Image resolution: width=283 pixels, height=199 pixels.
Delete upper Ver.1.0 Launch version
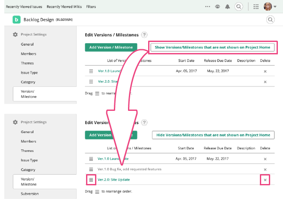pyautogui.click(x=265, y=71)
